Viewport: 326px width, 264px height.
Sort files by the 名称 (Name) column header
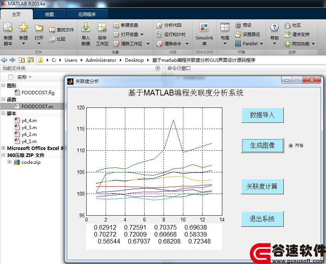[22, 77]
